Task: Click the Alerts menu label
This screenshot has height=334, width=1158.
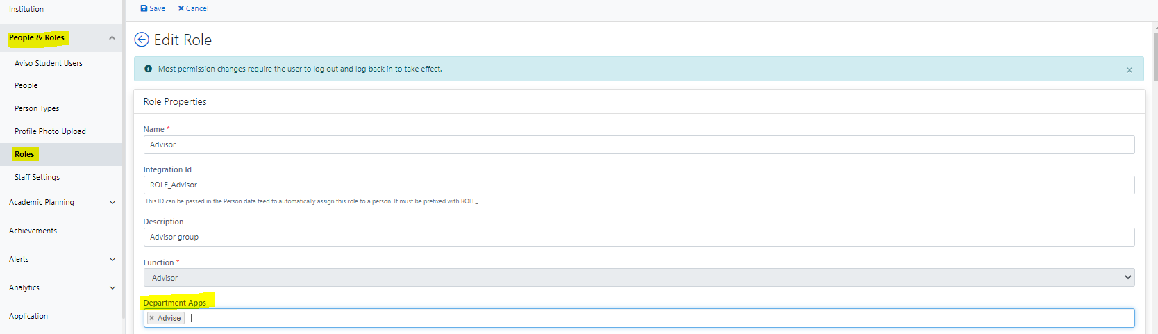Action: pyautogui.click(x=19, y=259)
